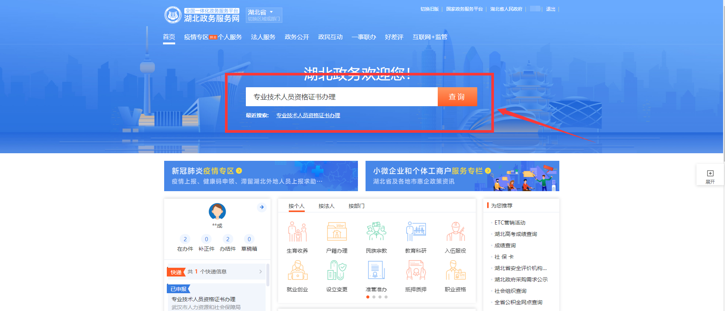Select the 民族宗教 service icon

click(x=376, y=232)
